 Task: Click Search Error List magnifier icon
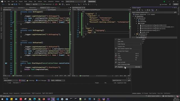tap(129, 81)
